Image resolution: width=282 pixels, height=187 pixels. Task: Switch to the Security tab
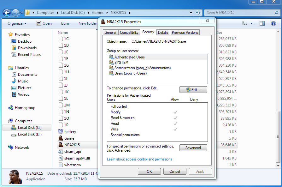[x=148, y=32]
